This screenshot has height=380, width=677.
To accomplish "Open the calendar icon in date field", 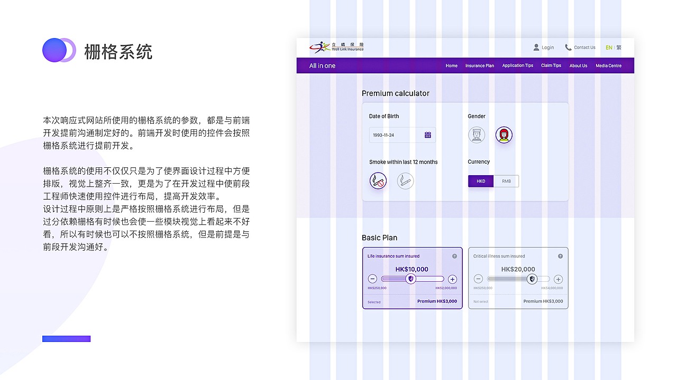I will coord(428,135).
